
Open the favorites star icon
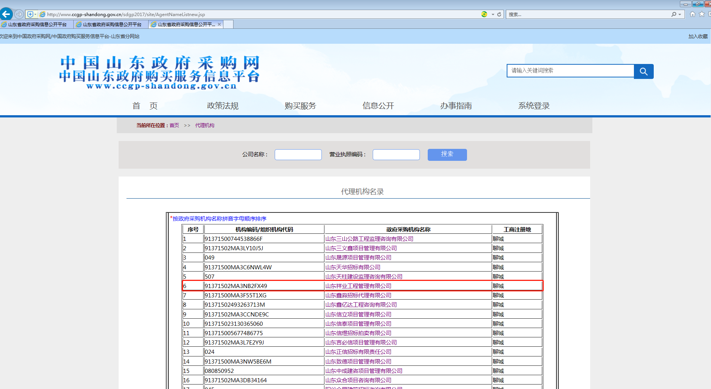702,14
